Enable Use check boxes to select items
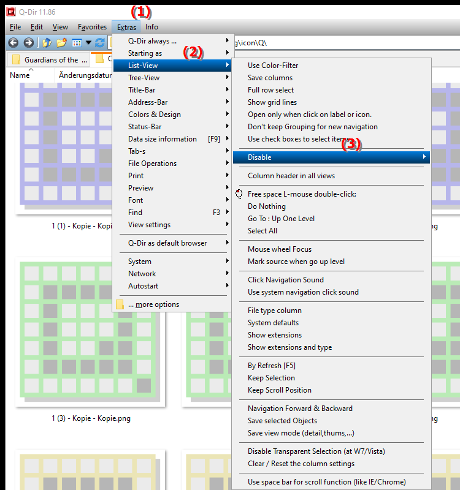 tap(331, 139)
